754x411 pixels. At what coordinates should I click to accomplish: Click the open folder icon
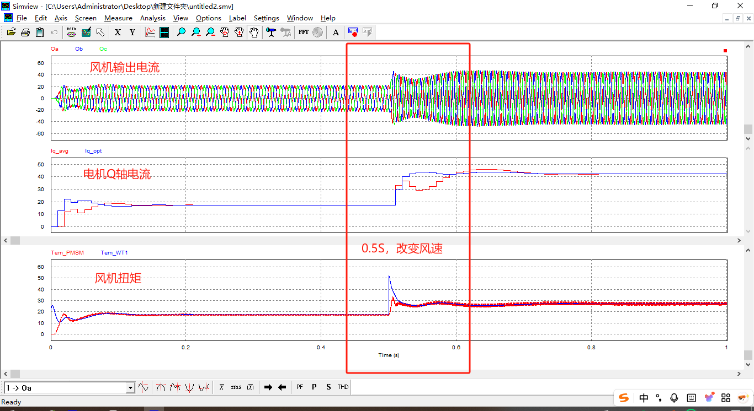(x=11, y=33)
